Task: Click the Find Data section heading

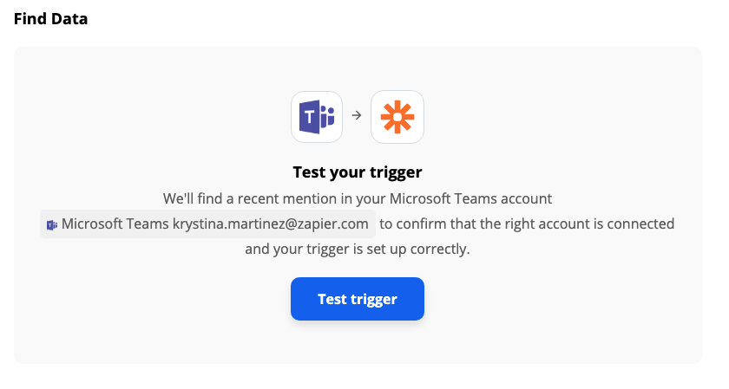Action: (50, 19)
